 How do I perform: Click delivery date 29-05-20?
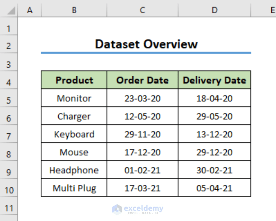point(214,116)
